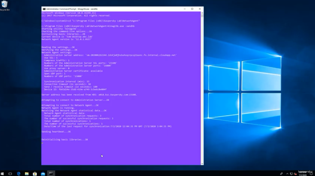Click the 'Deinitializing basic libraries...OK' line

65,140
